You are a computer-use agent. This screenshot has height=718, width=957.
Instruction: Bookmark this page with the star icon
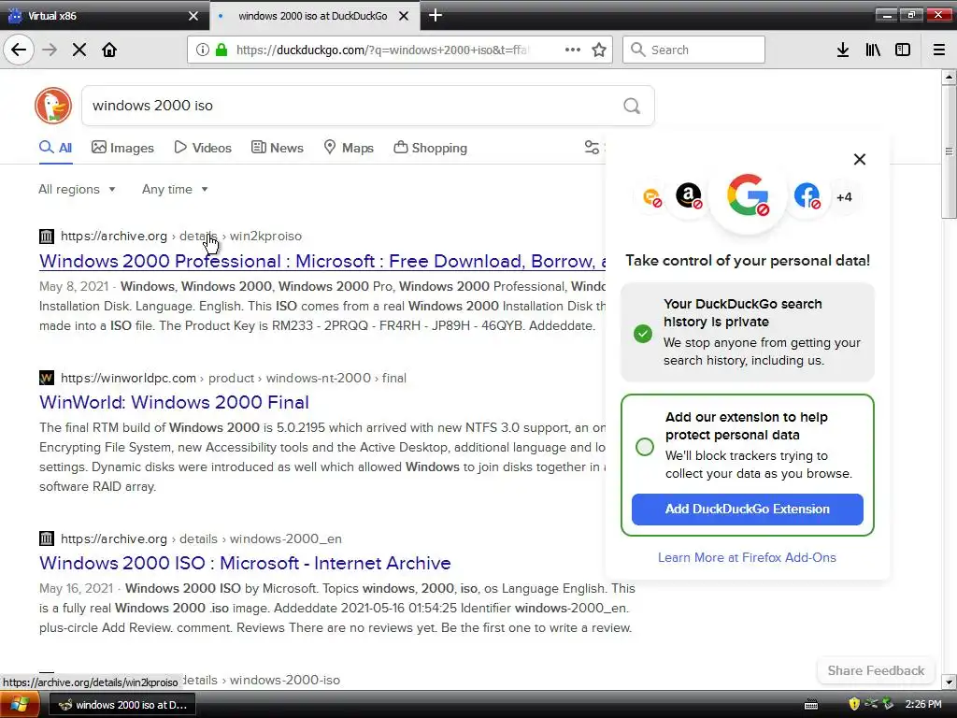[x=599, y=50]
